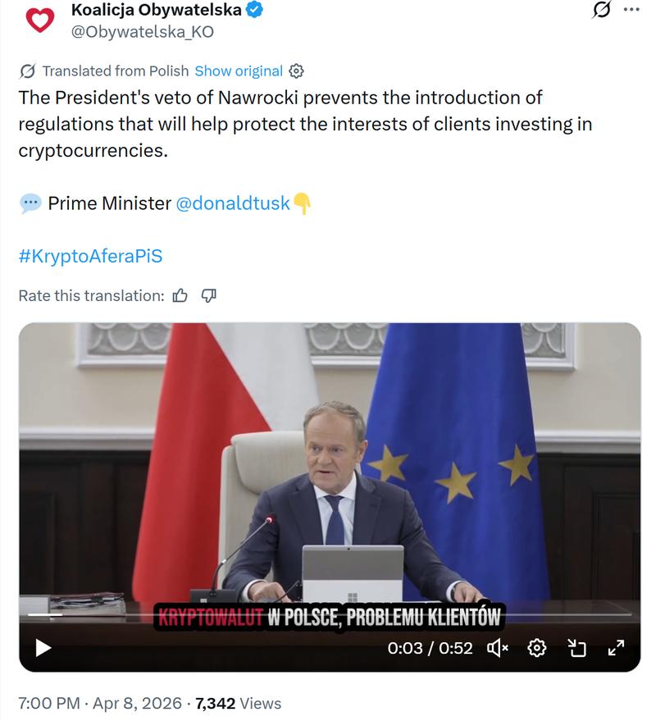Open @donaldtusk's profile
Viewport: 656px width, 721px height.
click(x=233, y=203)
